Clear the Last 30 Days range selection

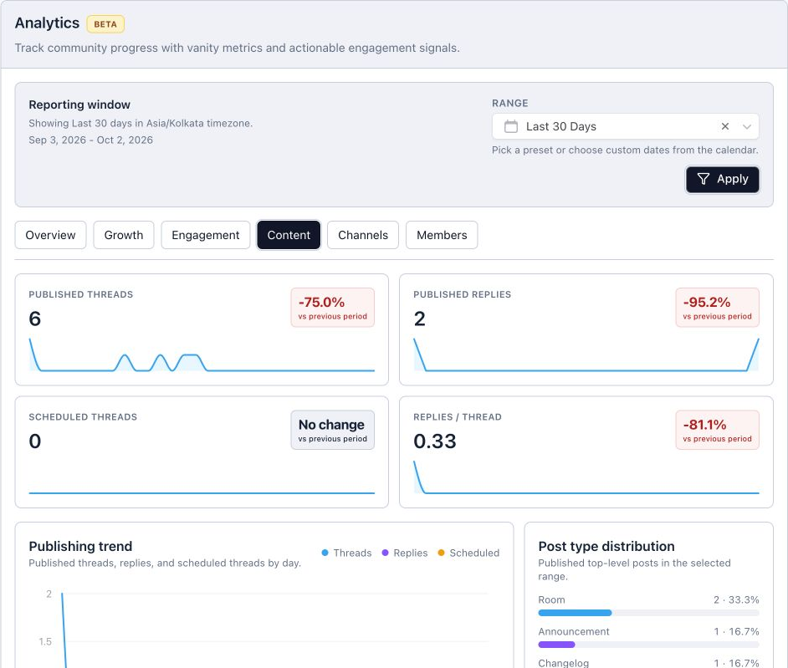click(724, 126)
